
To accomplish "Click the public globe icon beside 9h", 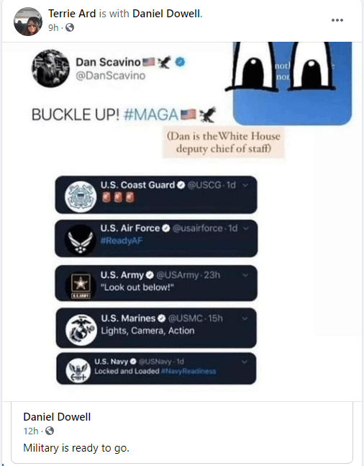I will [70, 27].
